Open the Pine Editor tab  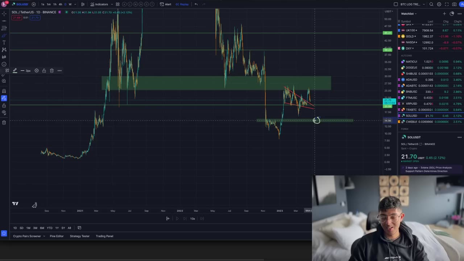tap(57, 236)
